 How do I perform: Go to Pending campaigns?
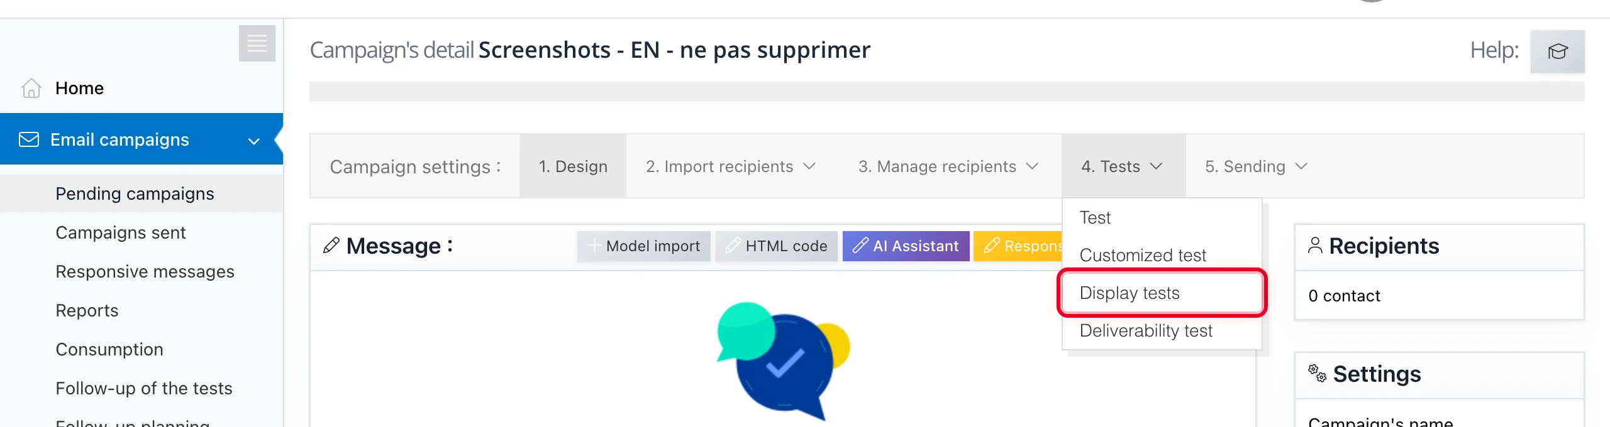(x=135, y=193)
